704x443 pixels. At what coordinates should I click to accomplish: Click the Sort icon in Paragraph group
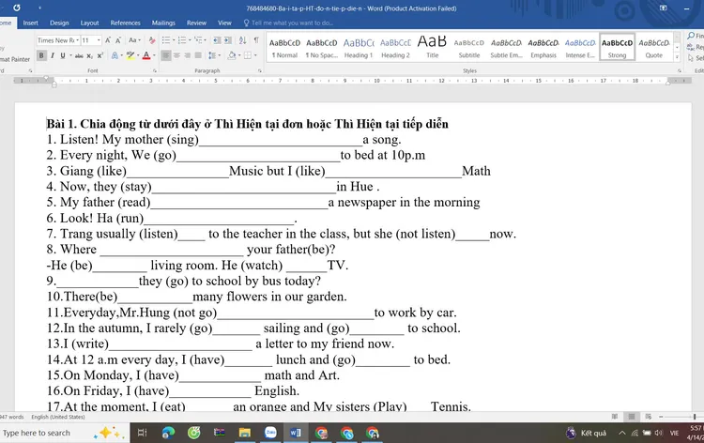point(242,40)
